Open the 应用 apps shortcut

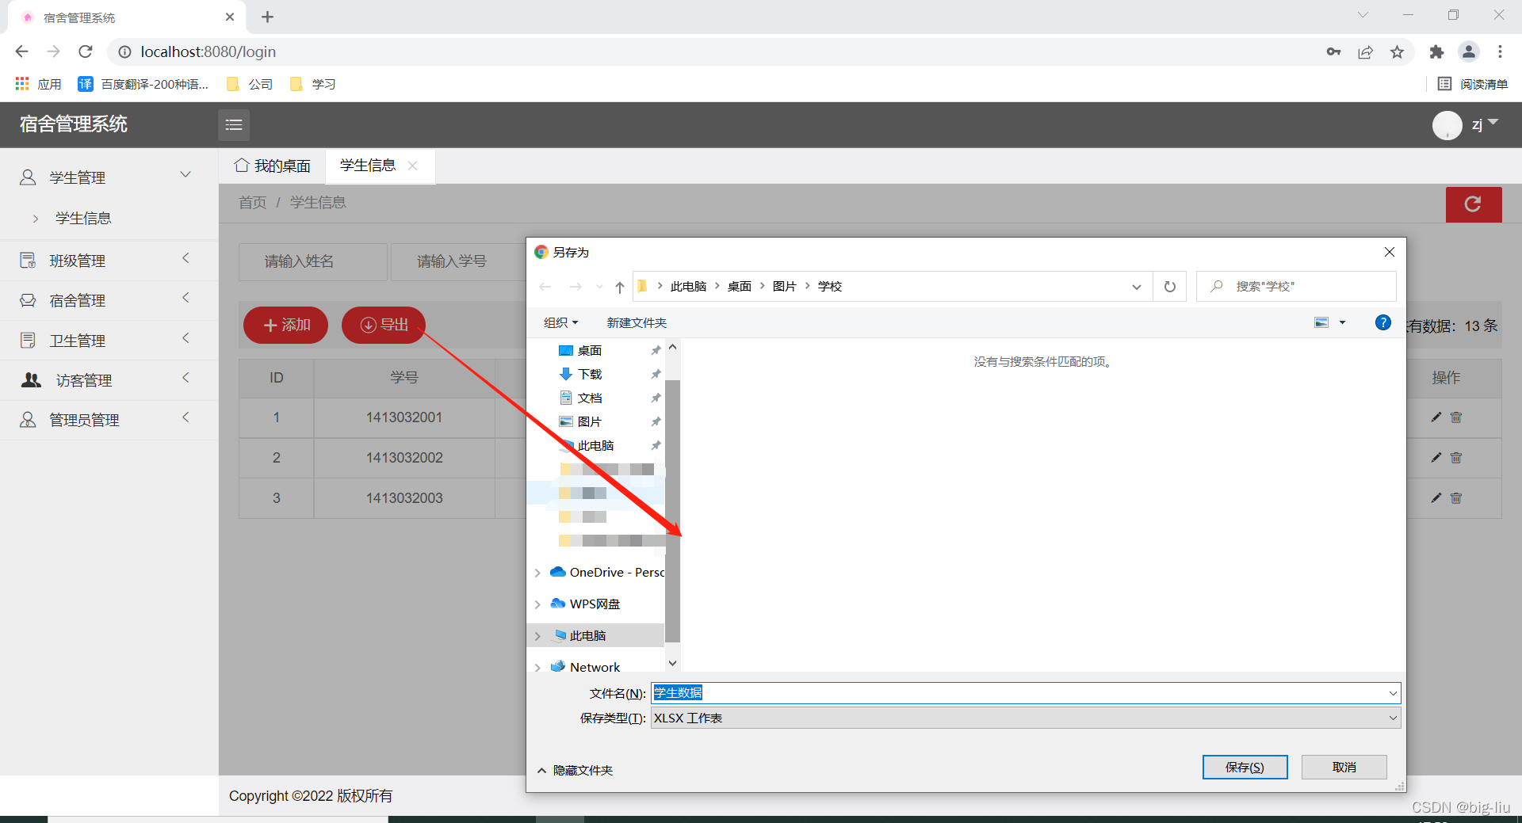pyautogui.click(x=38, y=84)
